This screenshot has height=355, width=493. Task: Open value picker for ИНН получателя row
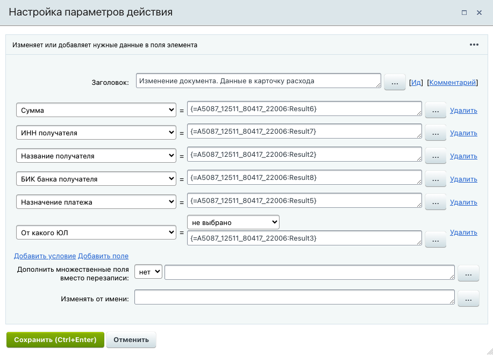tap(435, 133)
